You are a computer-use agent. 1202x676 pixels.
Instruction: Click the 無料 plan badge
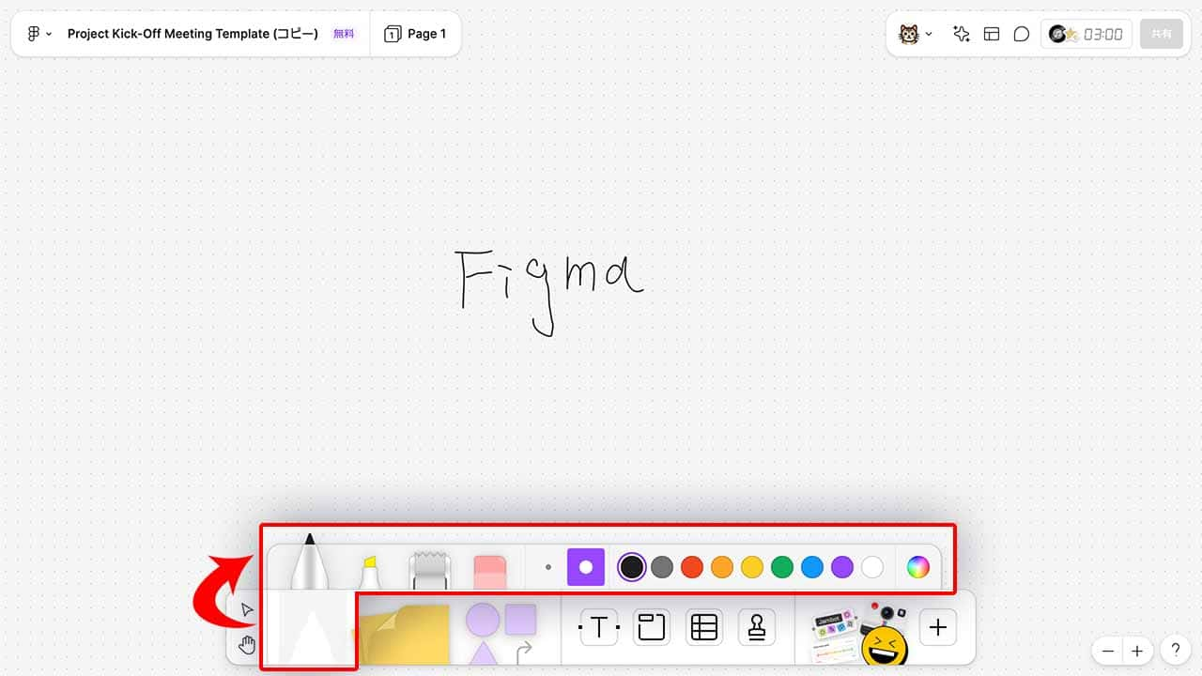[344, 34]
